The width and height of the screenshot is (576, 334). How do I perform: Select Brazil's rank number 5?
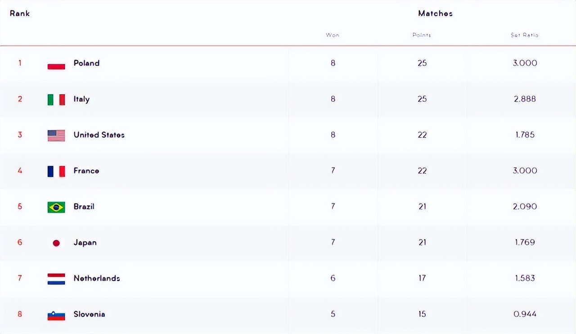20,207
